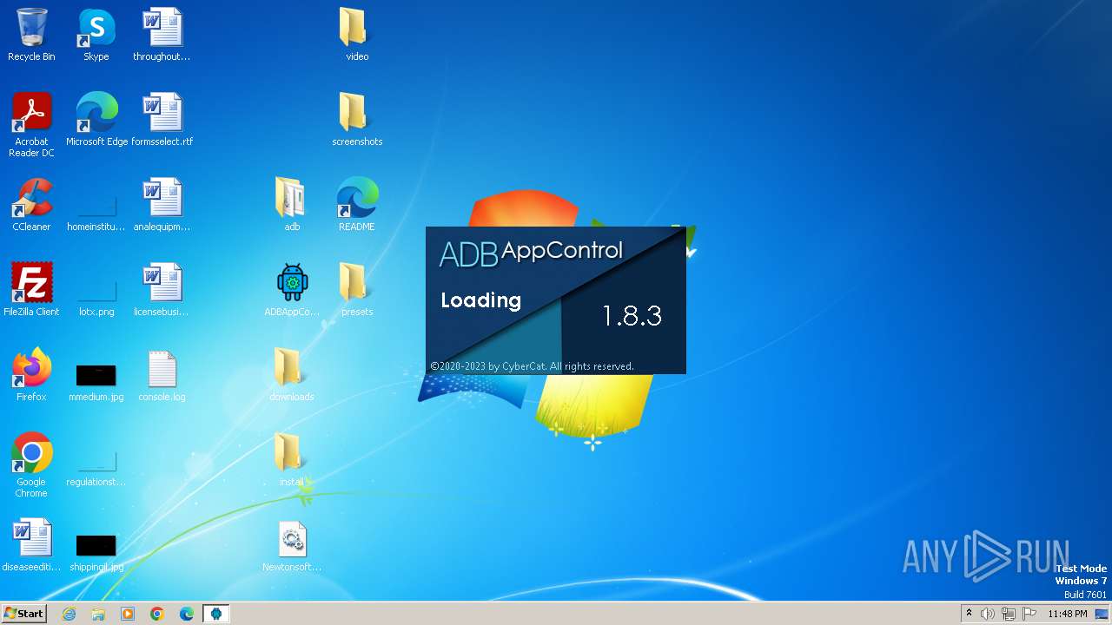Open Action Center flag icon
Image resolution: width=1112 pixels, height=625 pixels.
(x=1029, y=614)
